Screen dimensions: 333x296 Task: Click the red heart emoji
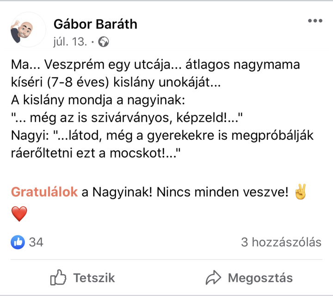(x=19, y=214)
